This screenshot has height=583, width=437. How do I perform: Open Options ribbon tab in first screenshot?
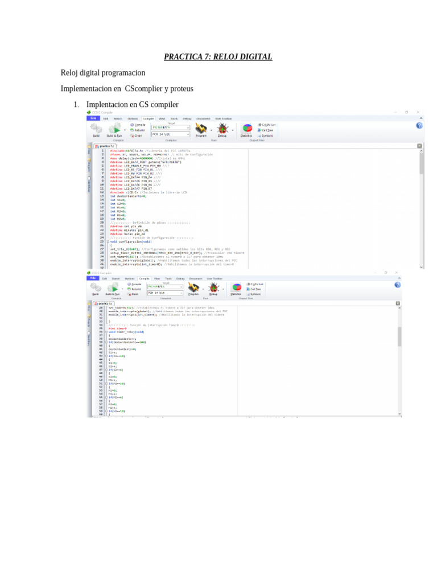[x=133, y=118]
